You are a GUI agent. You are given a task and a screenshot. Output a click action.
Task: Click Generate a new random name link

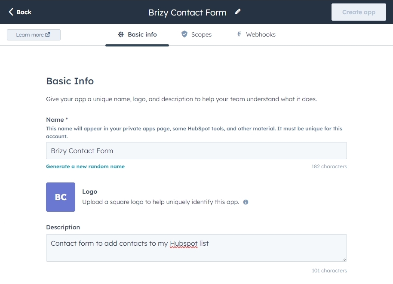click(x=85, y=167)
